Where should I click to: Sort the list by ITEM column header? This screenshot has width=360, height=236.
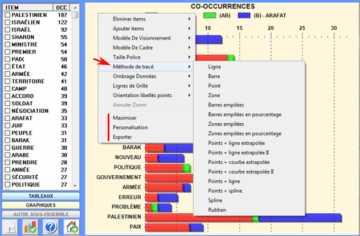27,7
